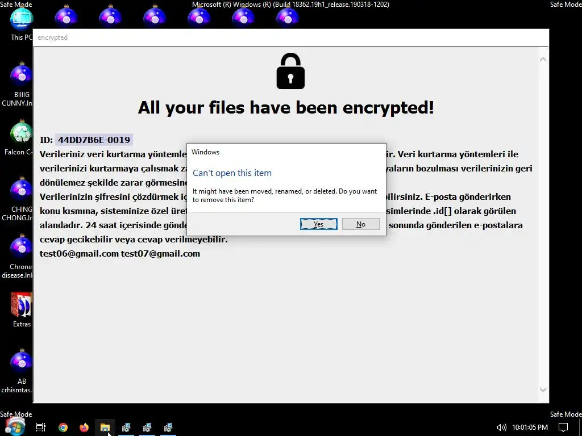
Task: Click Yes in the Can't open this item dialog
Action: (318, 224)
